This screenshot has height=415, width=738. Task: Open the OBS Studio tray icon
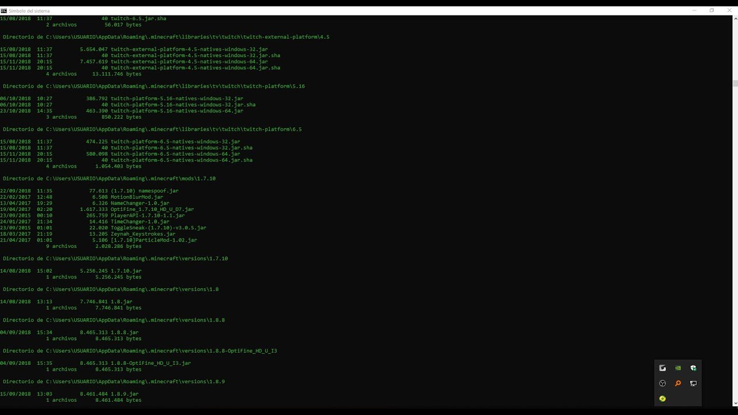click(662, 383)
